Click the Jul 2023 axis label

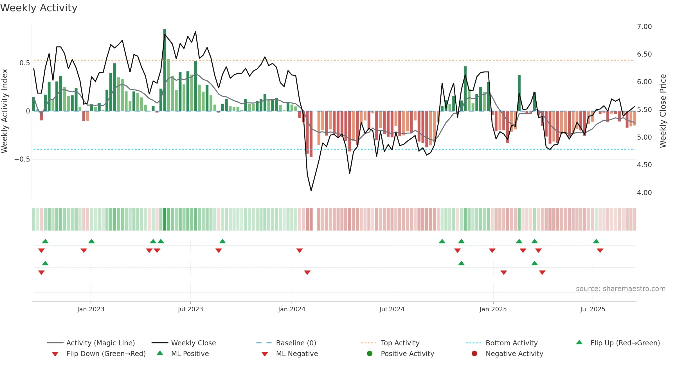pyautogui.click(x=190, y=309)
